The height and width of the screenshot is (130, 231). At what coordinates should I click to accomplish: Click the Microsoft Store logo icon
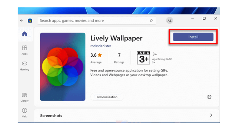coord(30,21)
